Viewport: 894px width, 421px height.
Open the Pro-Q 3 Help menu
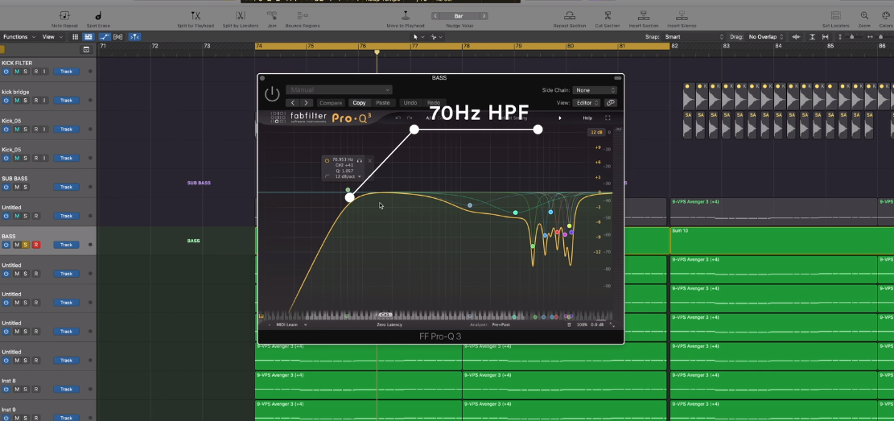point(587,118)
